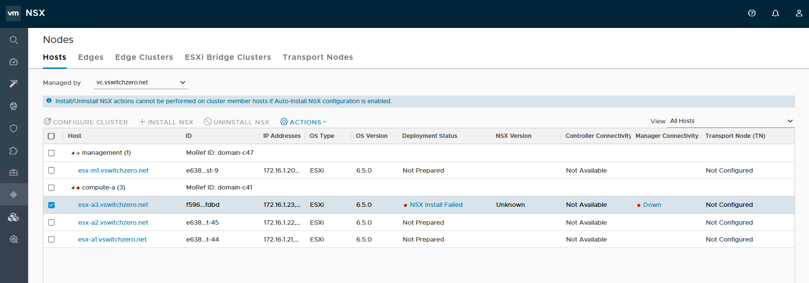Open the security shield icon in sidebar
The width and height of the screenshot is (809, 283).
click(13, 128)
